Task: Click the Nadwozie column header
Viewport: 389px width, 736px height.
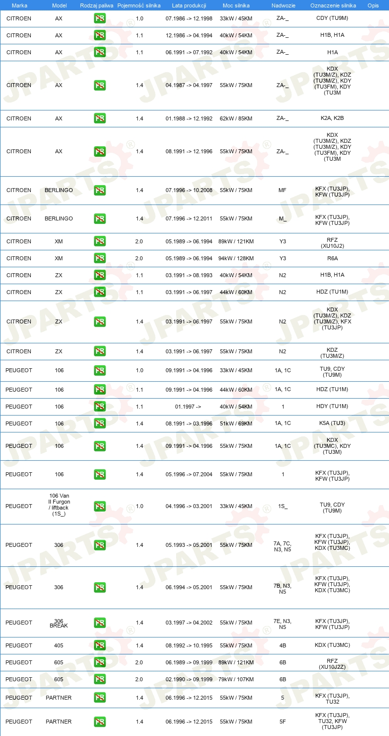Action: [x=283, y=5]
